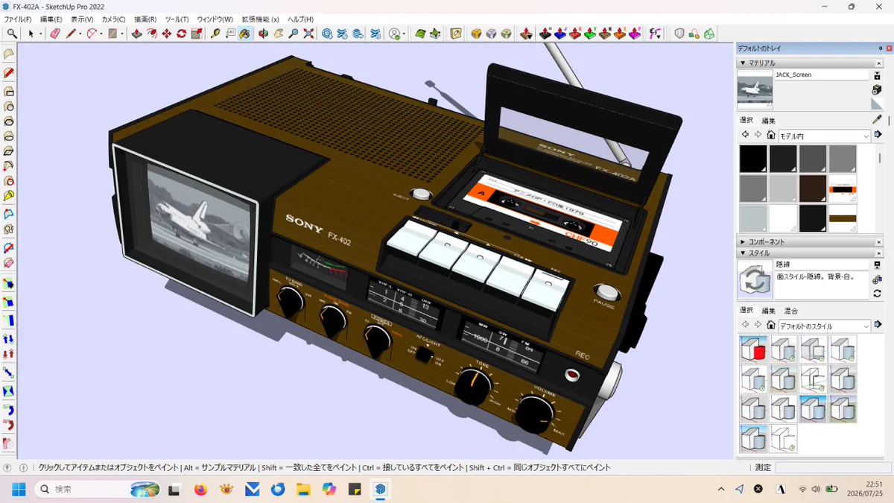Open Windows Start button
894x503 pixels.
19,490
